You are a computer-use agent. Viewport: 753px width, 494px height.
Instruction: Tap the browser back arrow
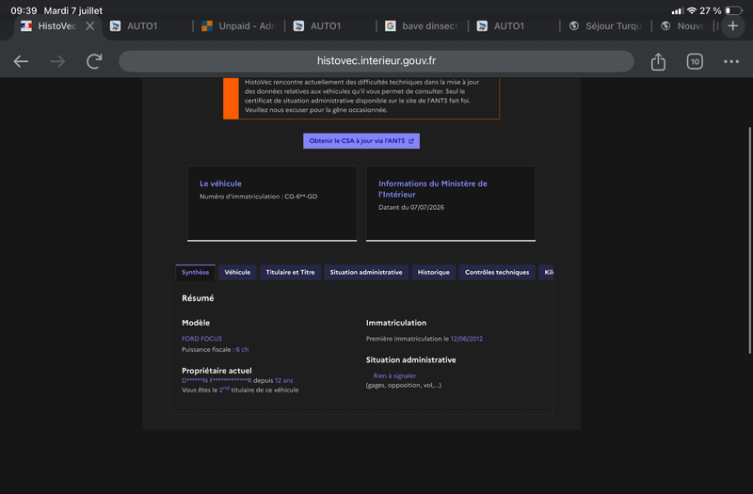21,61
